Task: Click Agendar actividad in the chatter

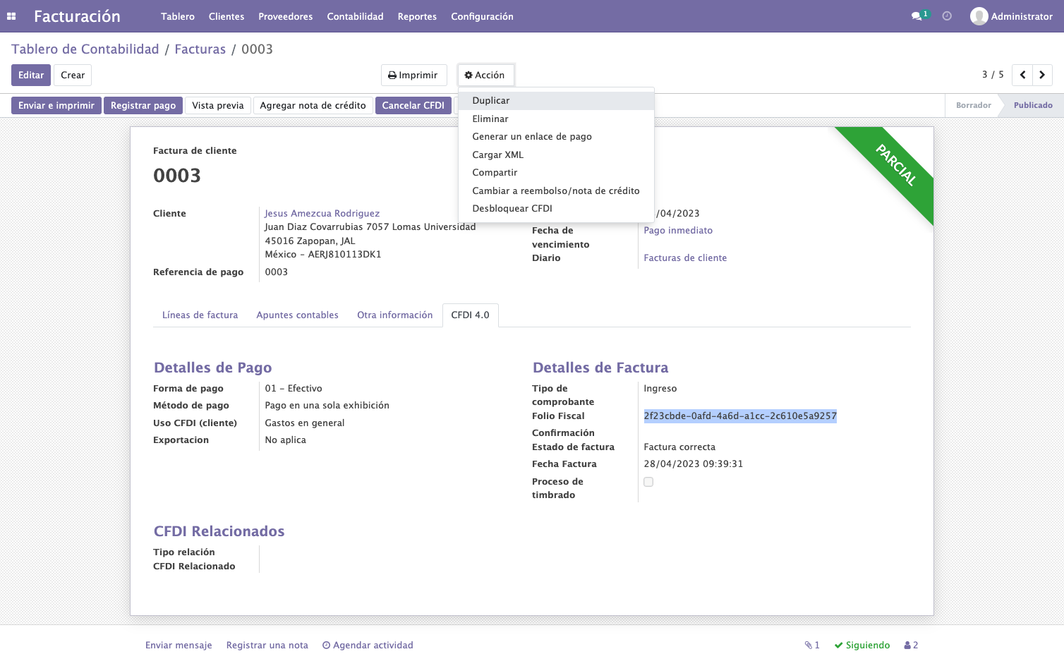Action: (368, 645)
